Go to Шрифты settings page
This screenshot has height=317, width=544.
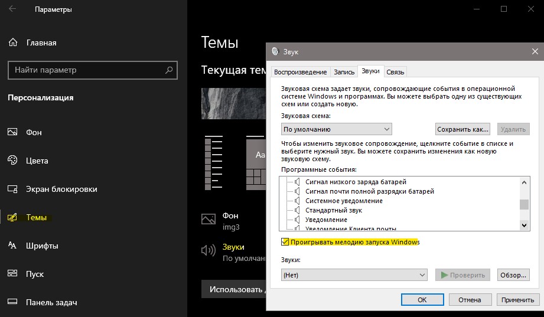click(42, 246)
